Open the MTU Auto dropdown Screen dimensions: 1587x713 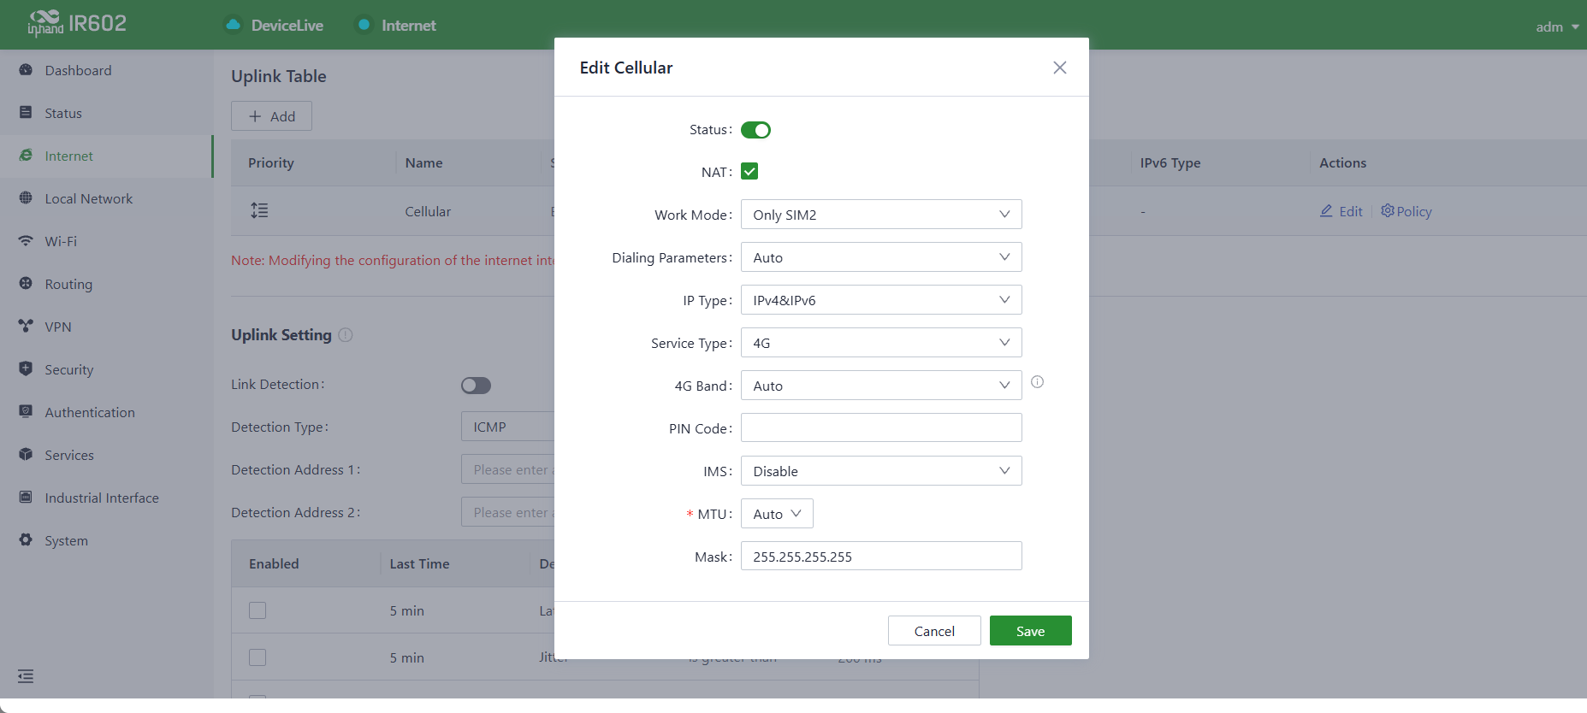[777, 514]
